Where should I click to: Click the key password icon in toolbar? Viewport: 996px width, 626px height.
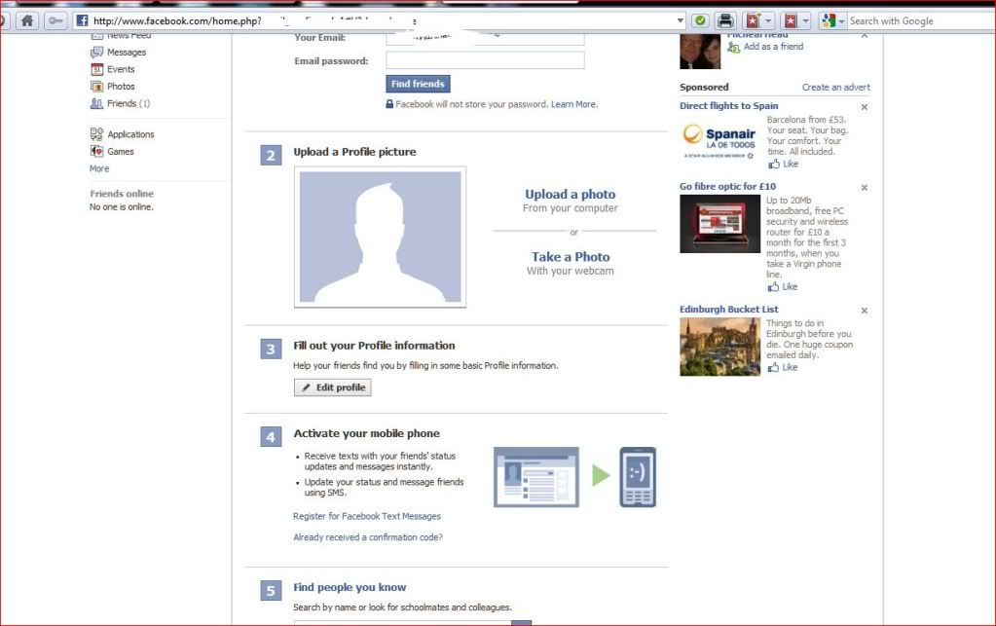point(55,20)
